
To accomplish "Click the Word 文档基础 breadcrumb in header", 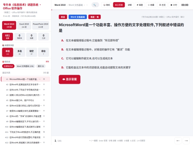I will click(75, 5).
